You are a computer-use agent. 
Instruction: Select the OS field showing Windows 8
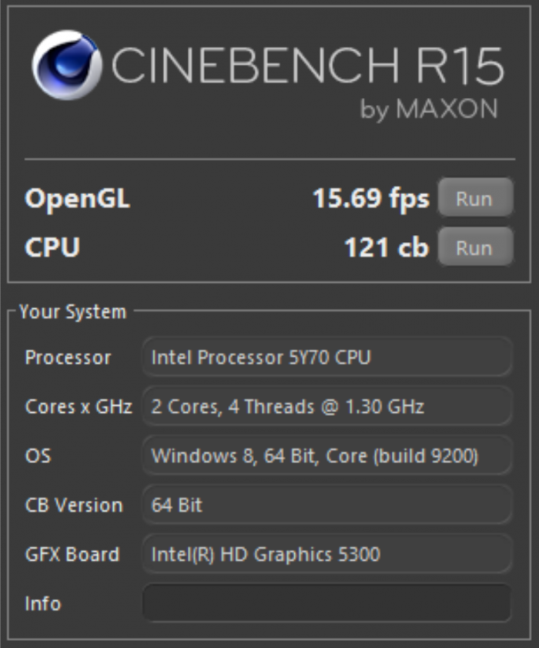pos(326,456)
